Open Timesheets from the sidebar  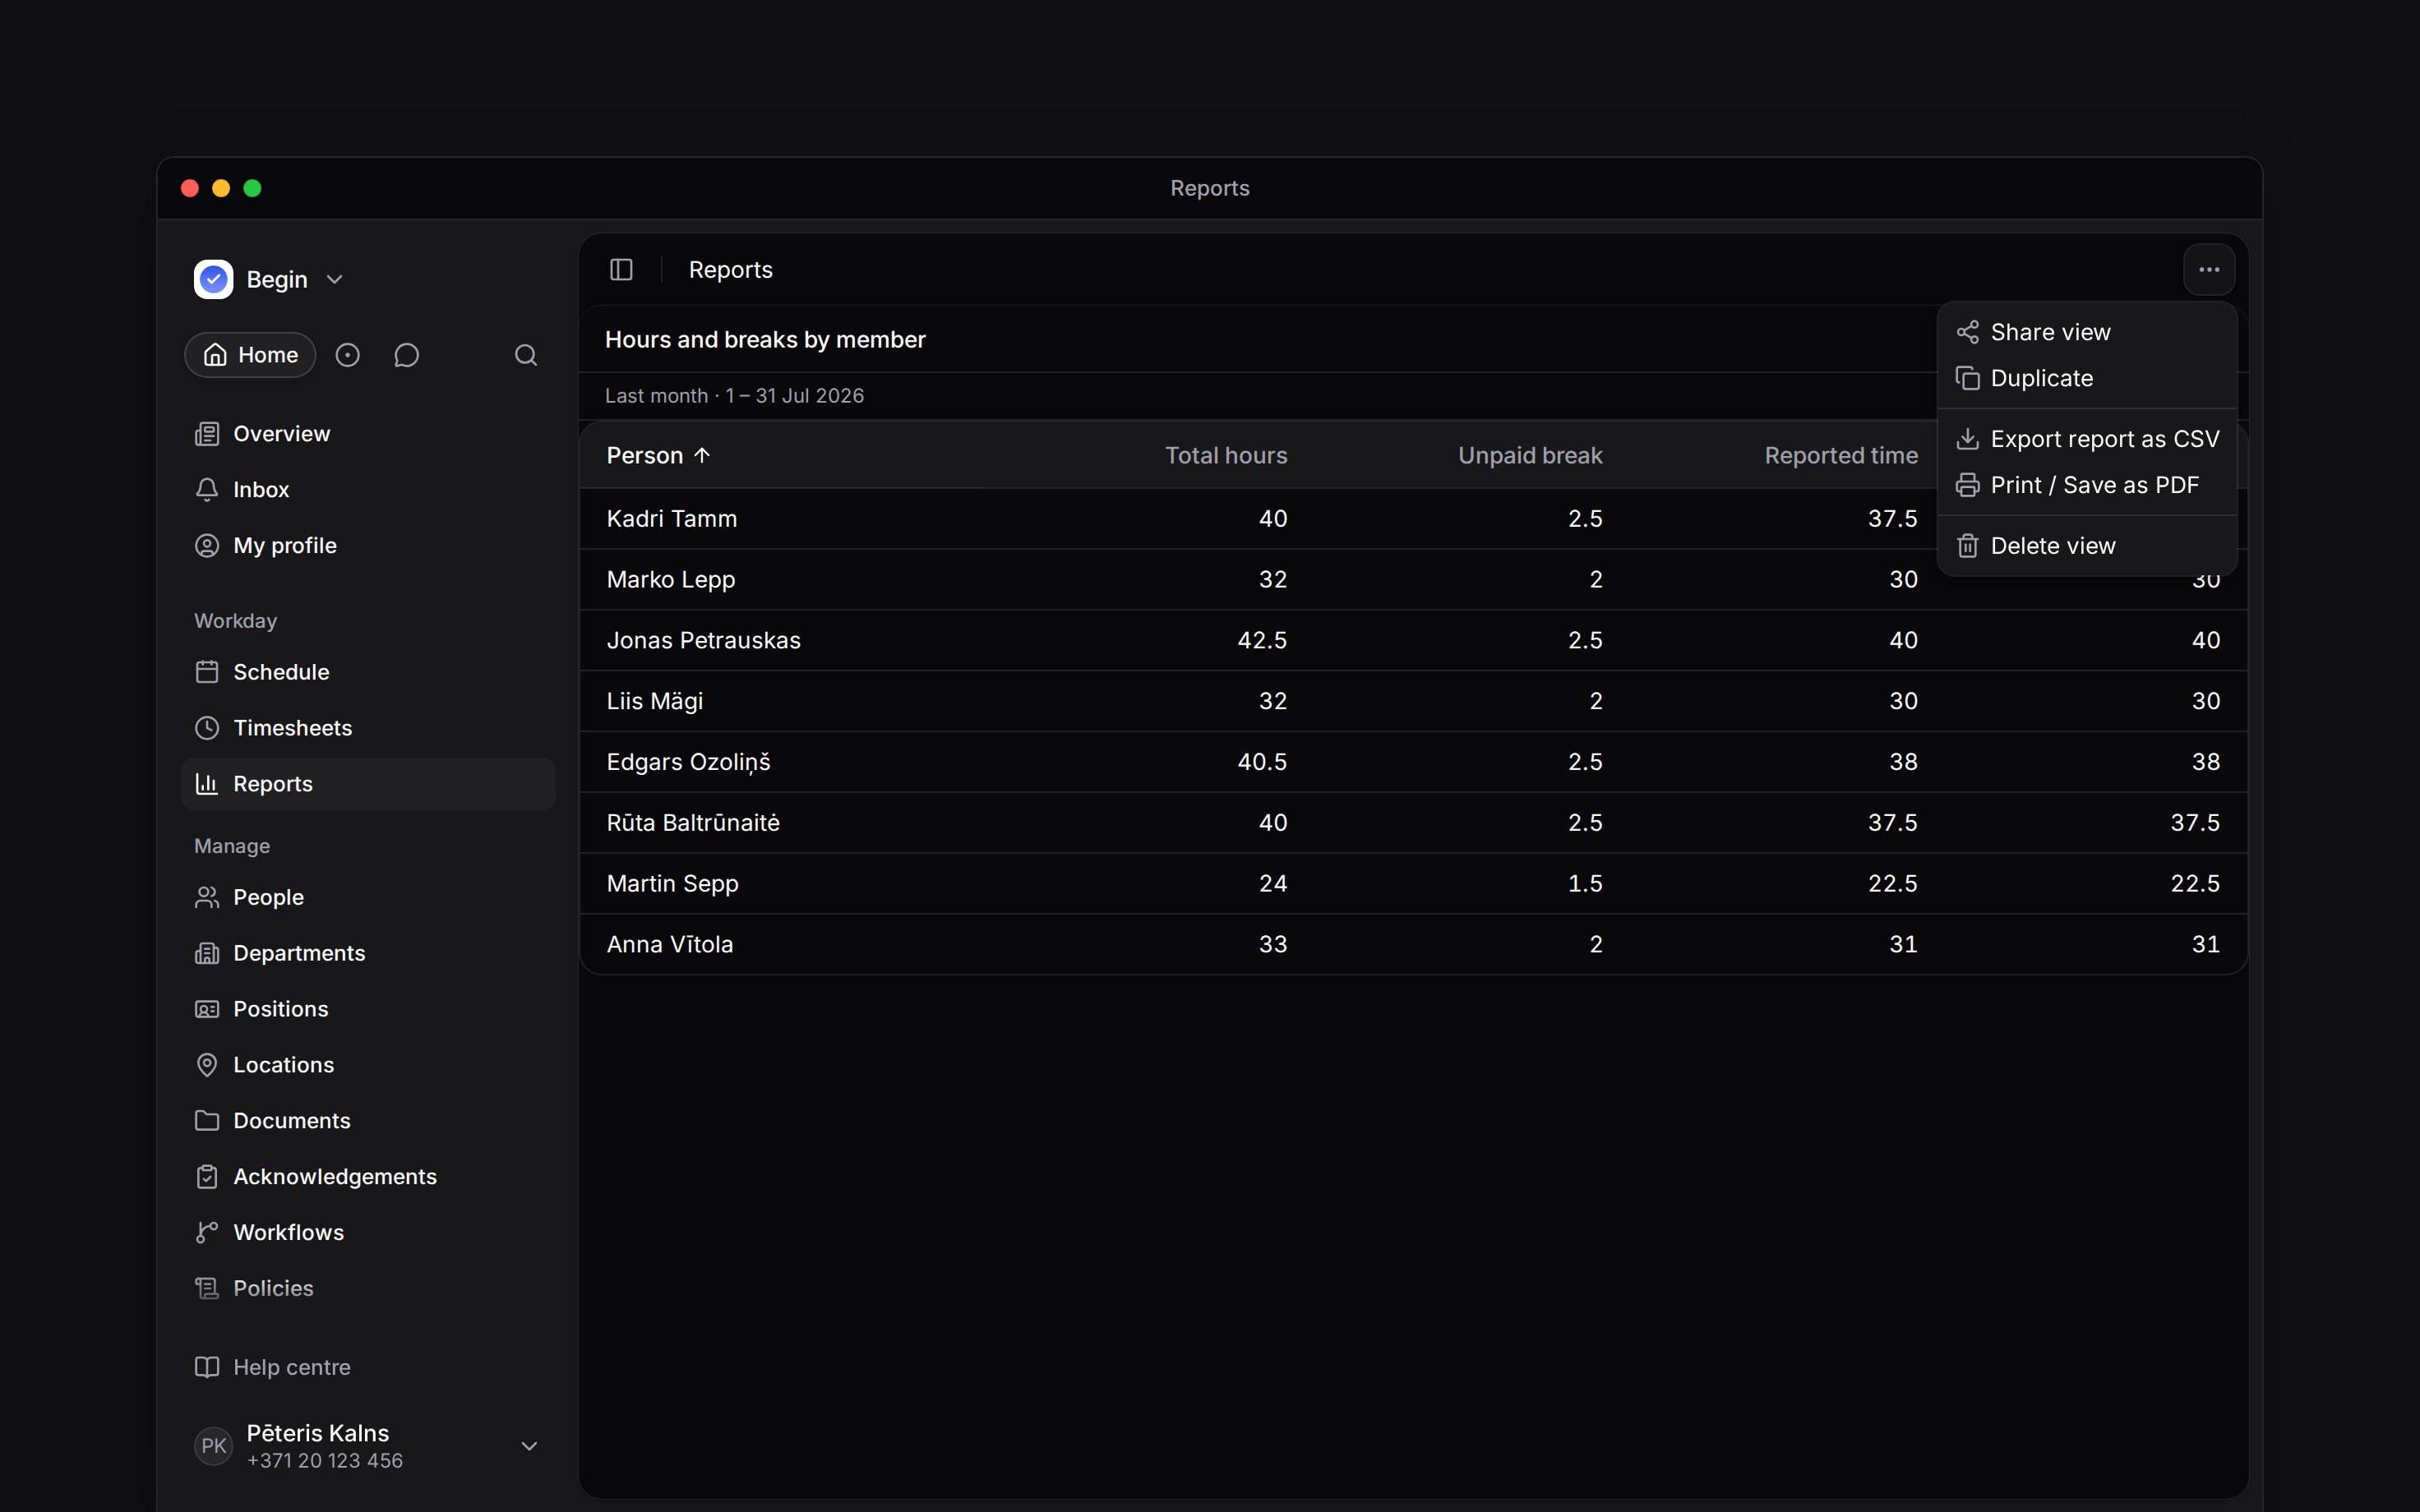367,728
